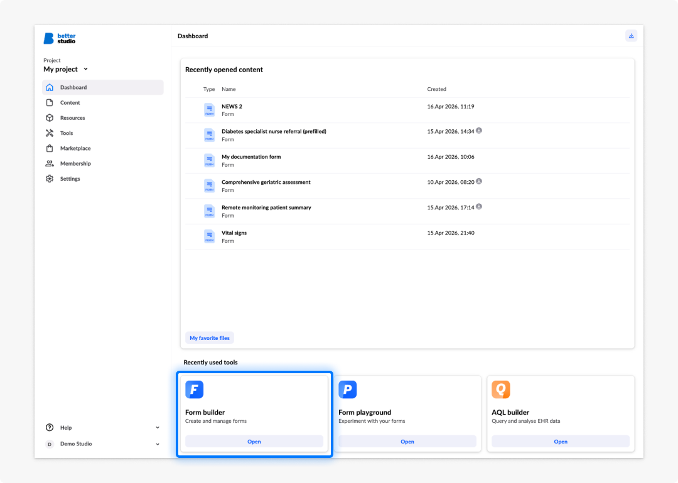
Task: Click the Demo Studio avatar icon
Action: pos(50,444)
